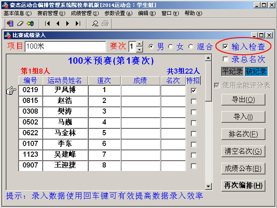Select the eraser toolbar icon

(x=20, y=24)
